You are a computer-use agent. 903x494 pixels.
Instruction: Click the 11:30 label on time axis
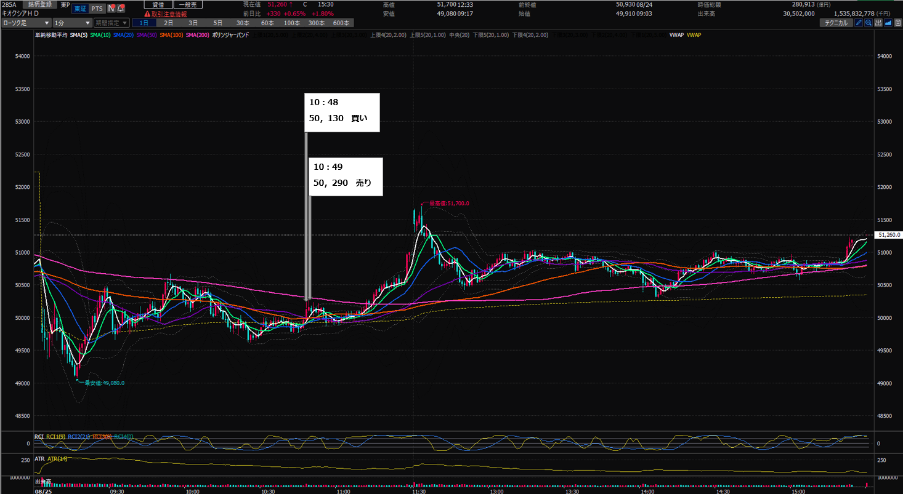[x=419, y=492]
